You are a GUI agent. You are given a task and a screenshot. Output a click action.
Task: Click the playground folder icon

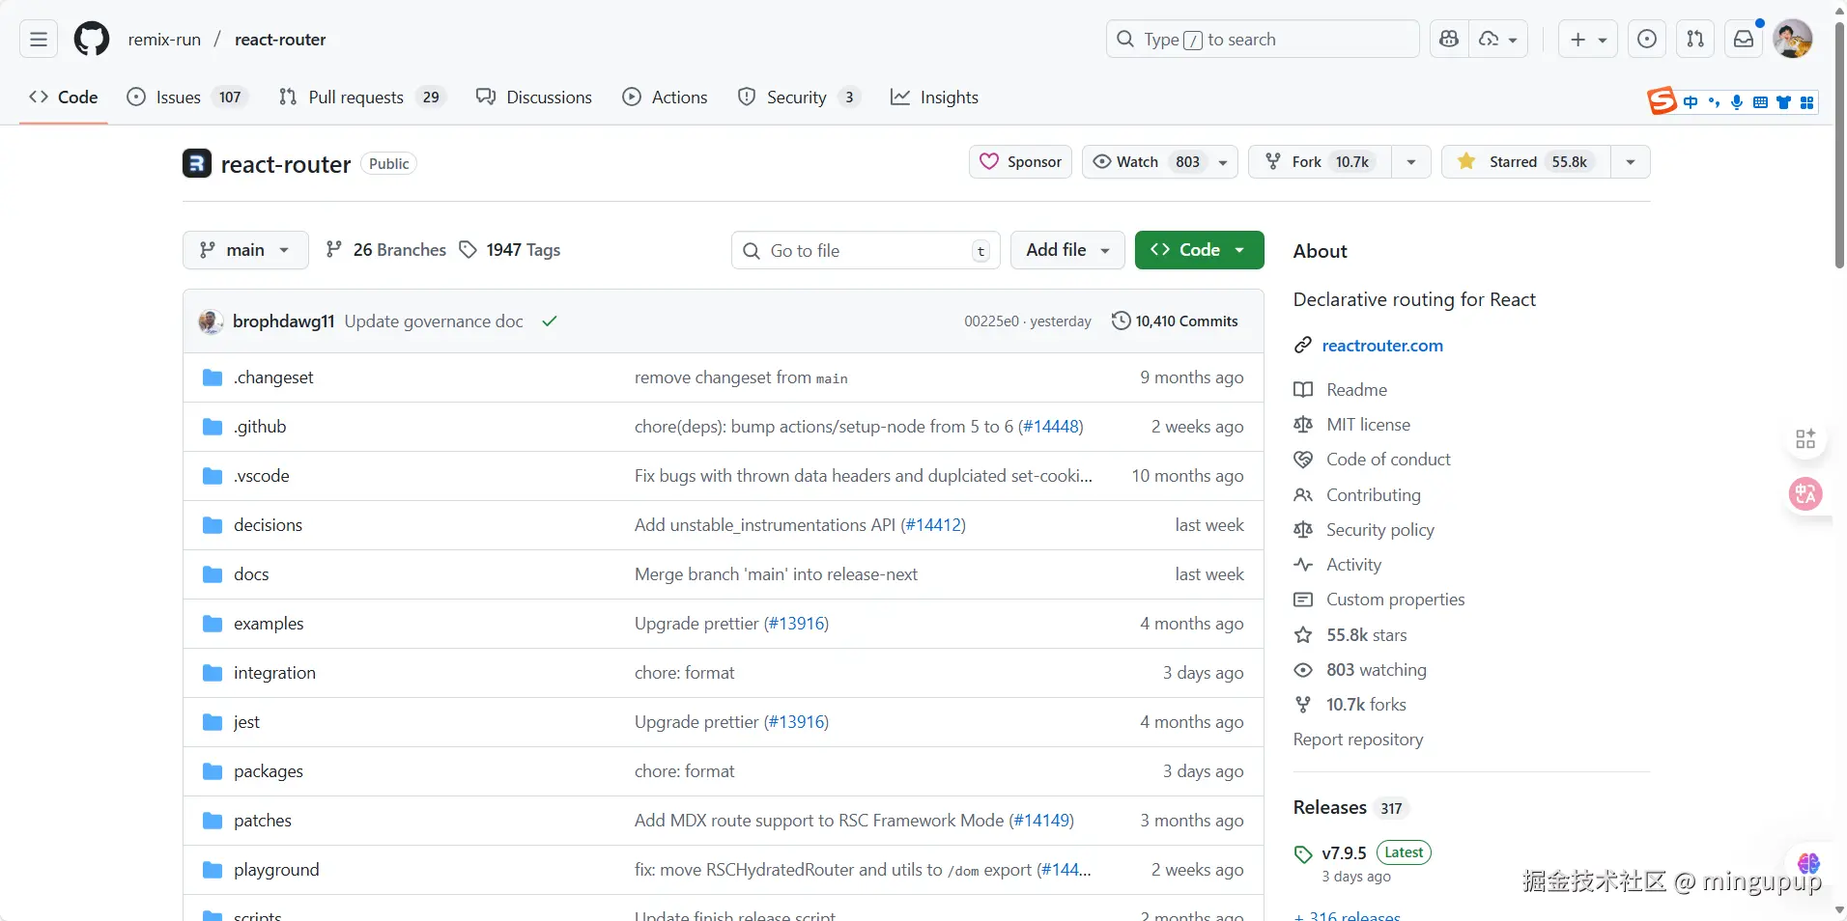(x=213, y=870)
